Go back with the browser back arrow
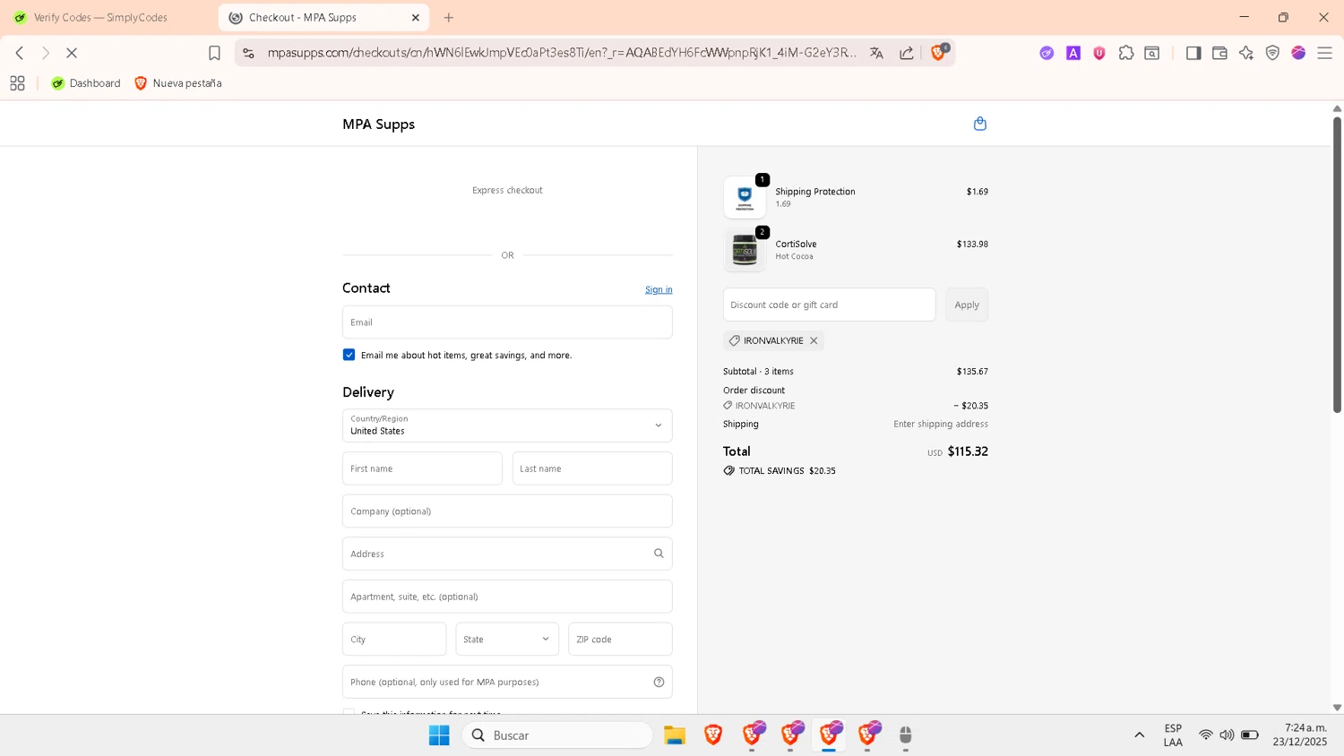1344x756 pixels. 20,53
